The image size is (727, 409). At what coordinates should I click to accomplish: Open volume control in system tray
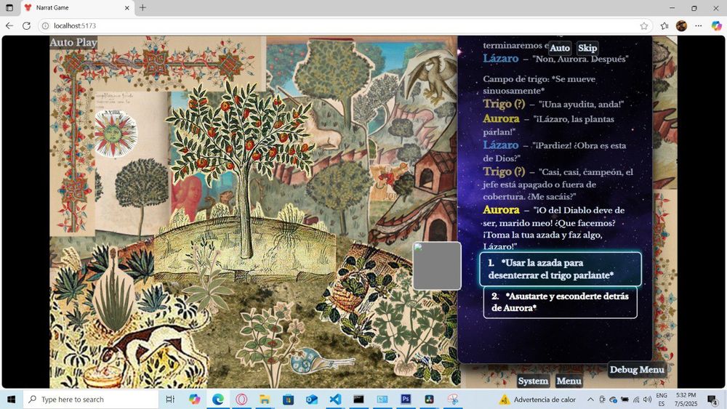[x=647, y=400]
